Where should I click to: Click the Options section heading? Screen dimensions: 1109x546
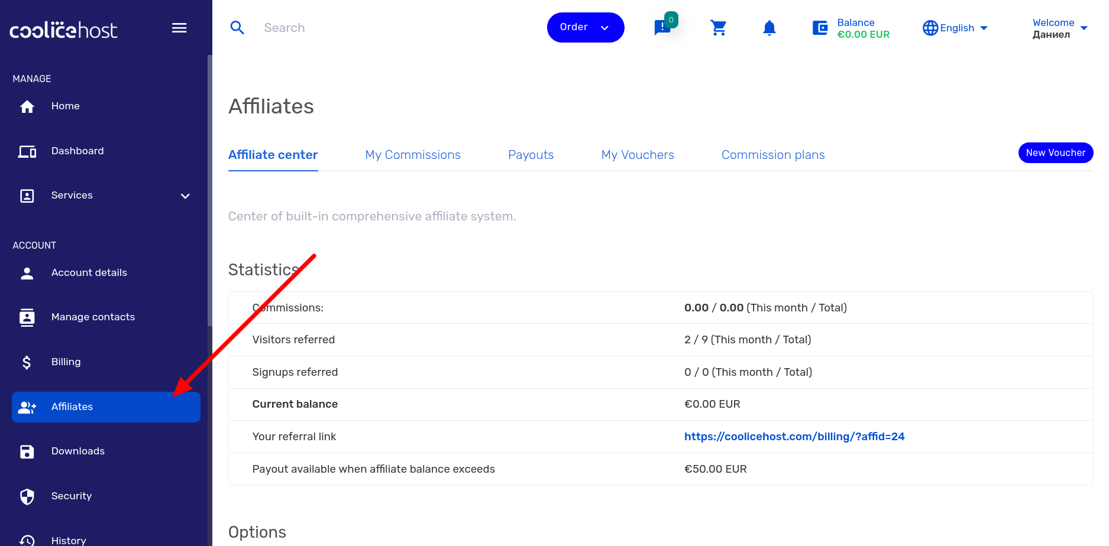[x=257, y=532]
